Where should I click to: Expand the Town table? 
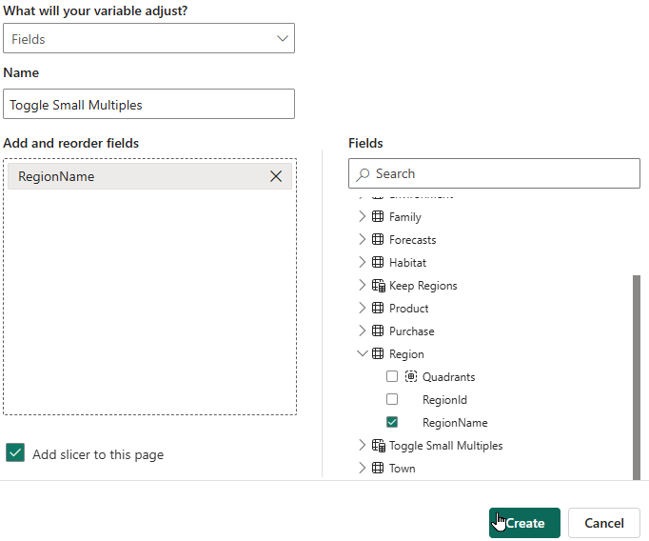pos(363,468)
